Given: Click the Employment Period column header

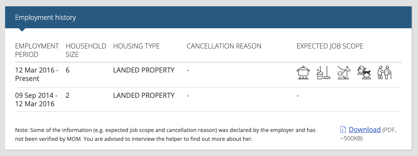Looking at the screenshot, I should (37, 50).
